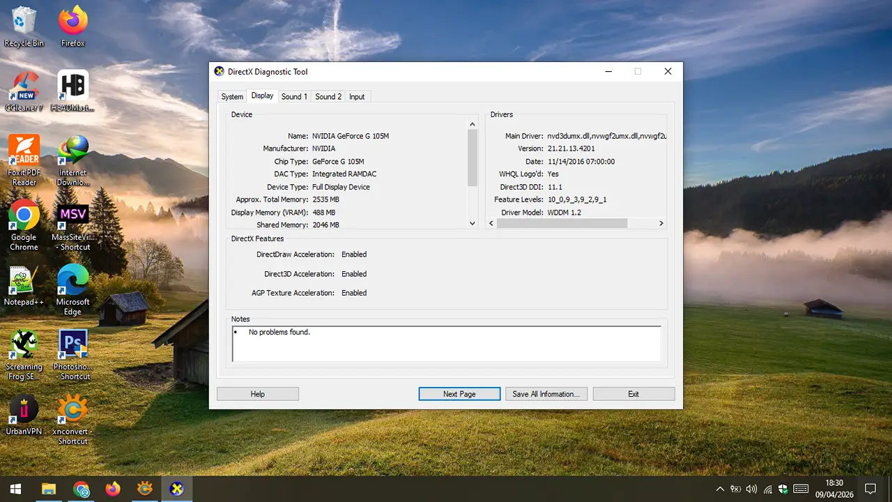Open the notification center
The width and height of the screenshot is (892, 502).
coord(870,489)
